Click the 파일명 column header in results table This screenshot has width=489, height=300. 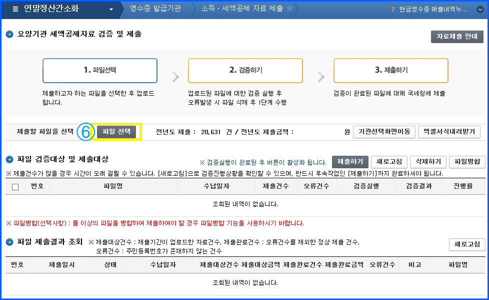coord(458,265)
